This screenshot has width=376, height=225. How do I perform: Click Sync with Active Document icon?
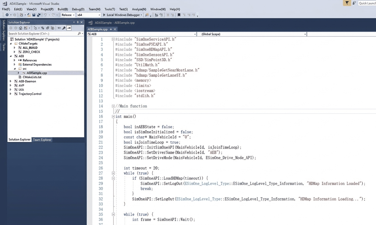[x=43, y=28]
